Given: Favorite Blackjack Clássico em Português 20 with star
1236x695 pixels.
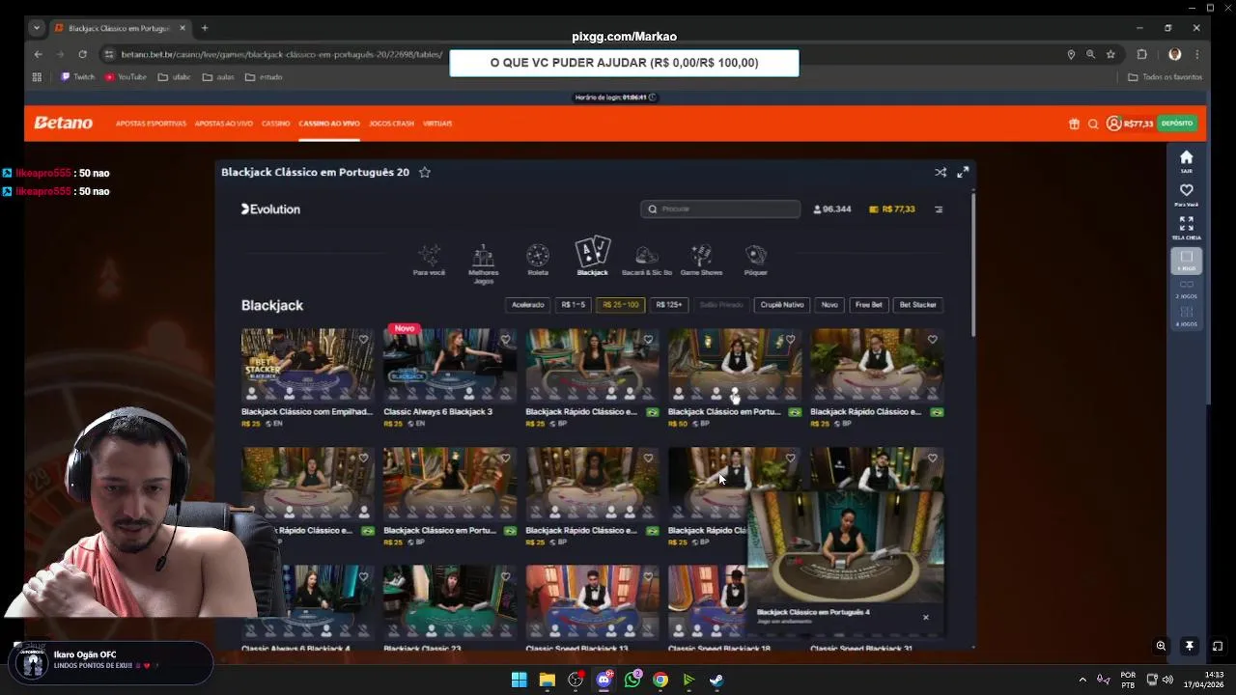Looking at the screenshot, I should pos(424,172).
